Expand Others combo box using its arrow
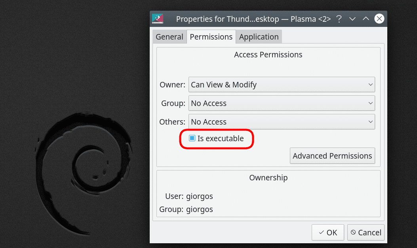 coord(370,121)
